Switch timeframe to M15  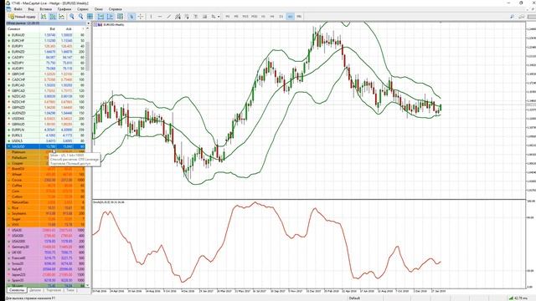click(x=245, y=17)
